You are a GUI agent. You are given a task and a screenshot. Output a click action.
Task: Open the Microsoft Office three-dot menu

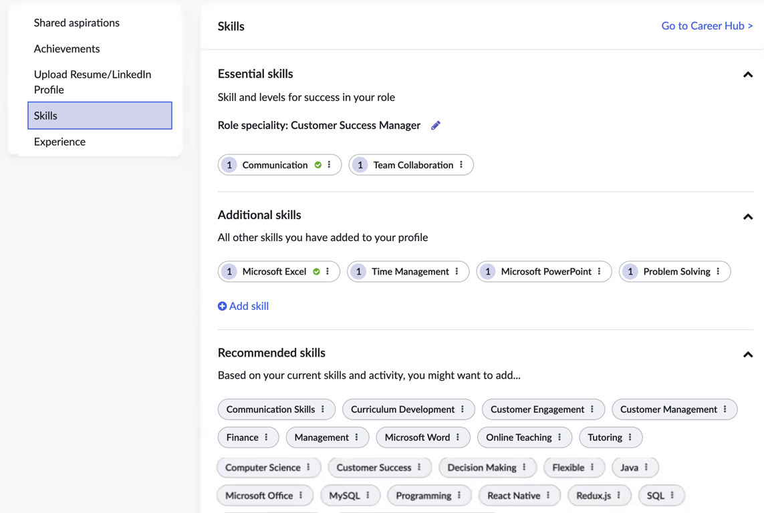[x=301, y=496]
